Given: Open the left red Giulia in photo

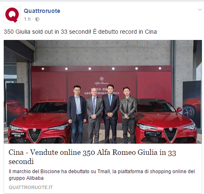Looking at the screenshot, I should (x=40, y=122).
